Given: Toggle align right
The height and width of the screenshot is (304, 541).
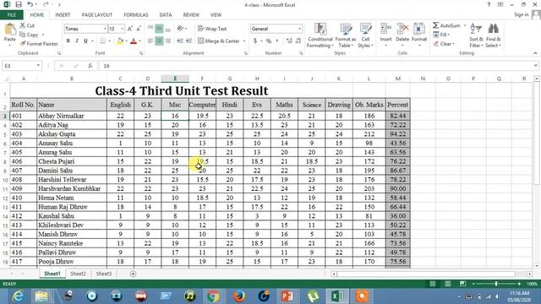Looking at the screenshot, I should point(168,41).
